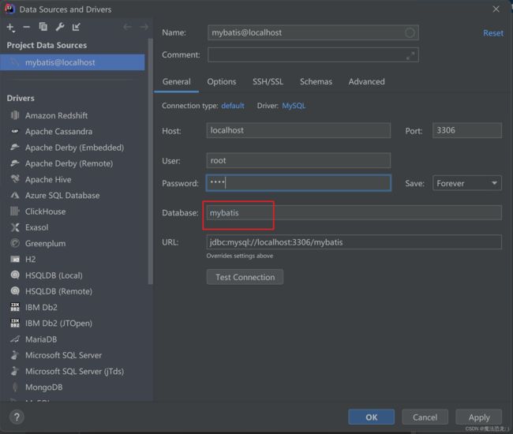This screenshot has height=434, width=513.
Task: Open the Save password dropdown set to Forever
Action: point(466,183)
